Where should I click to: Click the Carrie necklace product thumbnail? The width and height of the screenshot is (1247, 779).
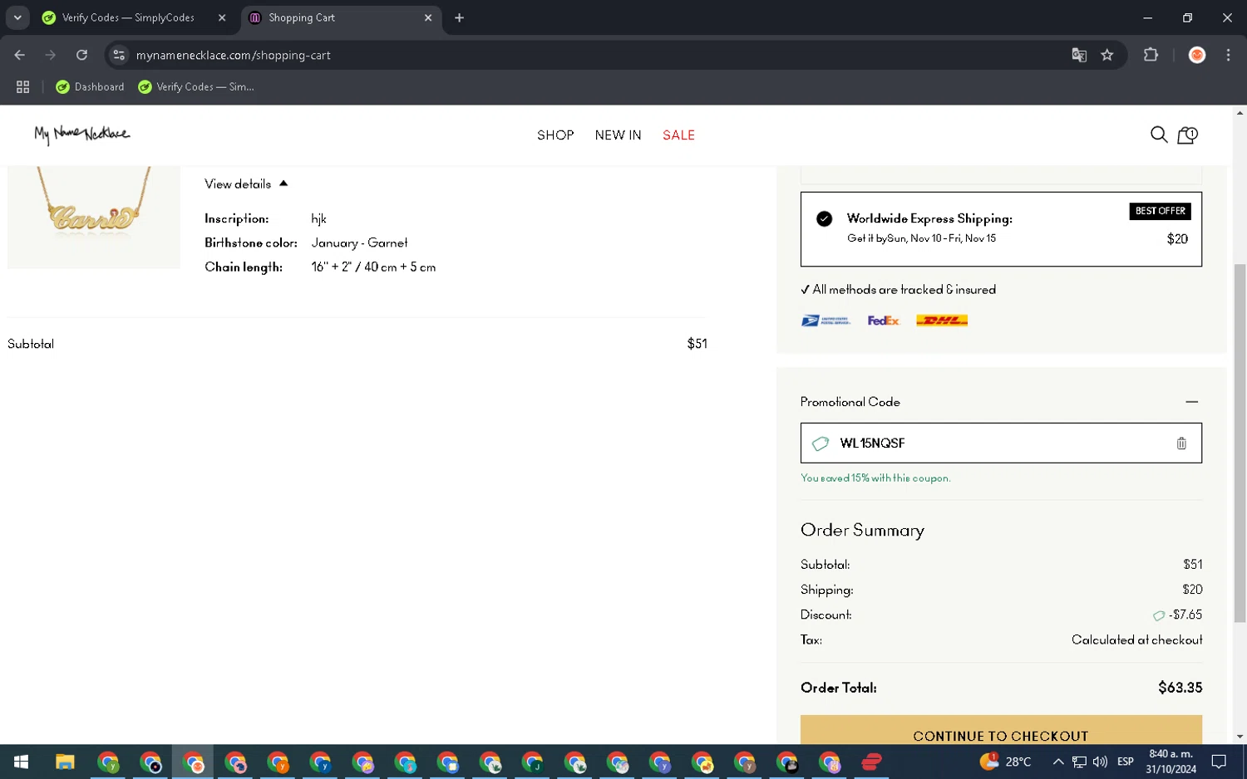tap(94, 218)
